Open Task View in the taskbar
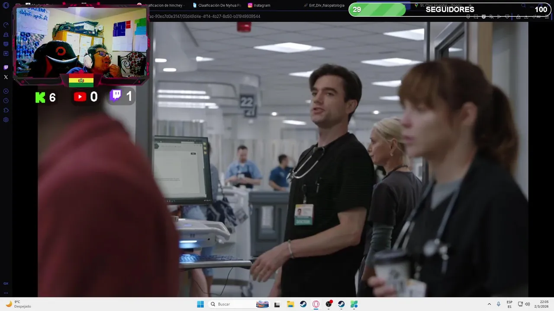Image resolution: width=554 pixels, height=311 pixels. pyautogui.click(x=277, y=304)
